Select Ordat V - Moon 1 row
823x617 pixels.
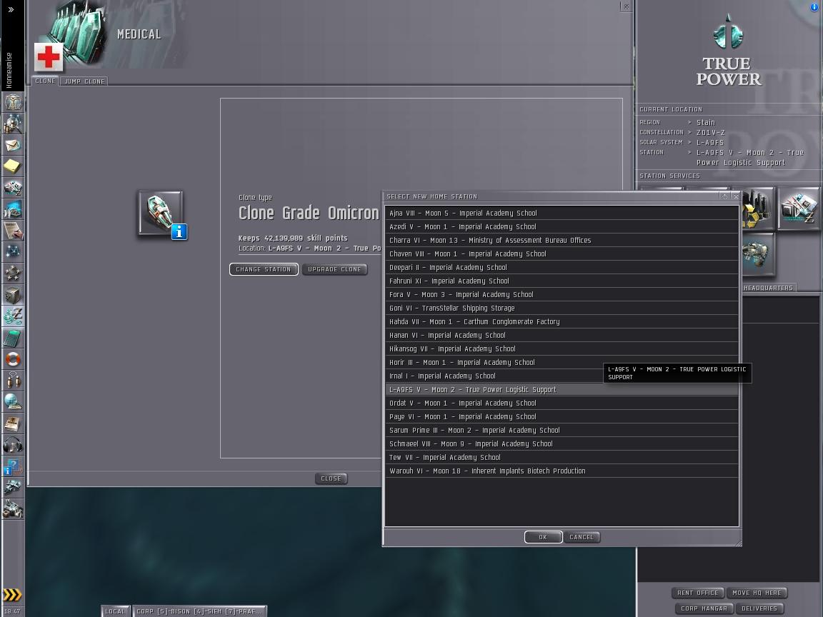pyautogui.click(x=562, y=403)
